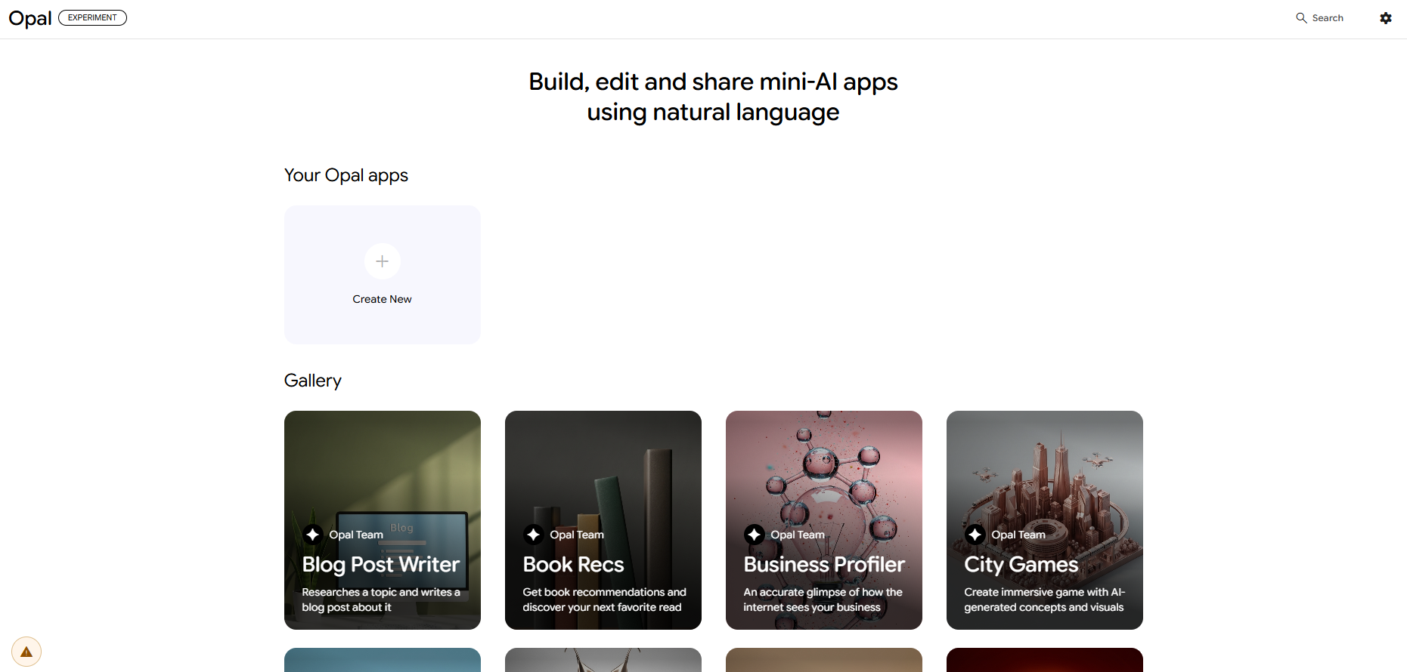Open the City Games gallery card

point(1044,520)
